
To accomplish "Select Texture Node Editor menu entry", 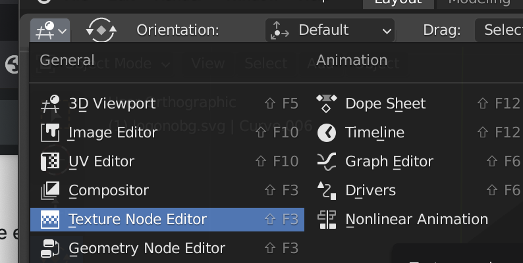I will point(167,220).
